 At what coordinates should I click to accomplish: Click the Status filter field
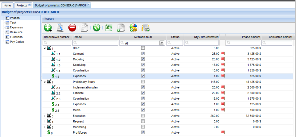point(175,43)
